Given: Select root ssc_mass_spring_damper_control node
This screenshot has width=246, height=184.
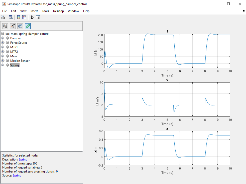Looking at the screenshot, I should tap(28, 34).
